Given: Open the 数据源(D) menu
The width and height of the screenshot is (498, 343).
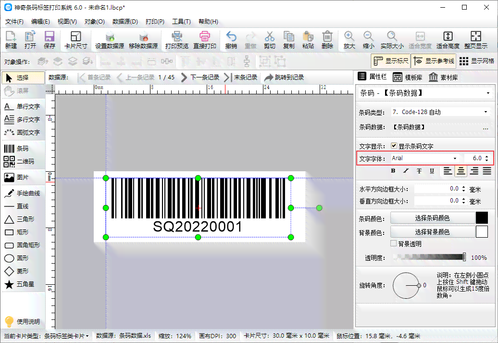Looking at the screenshot, I should click(x=125, y=22).
